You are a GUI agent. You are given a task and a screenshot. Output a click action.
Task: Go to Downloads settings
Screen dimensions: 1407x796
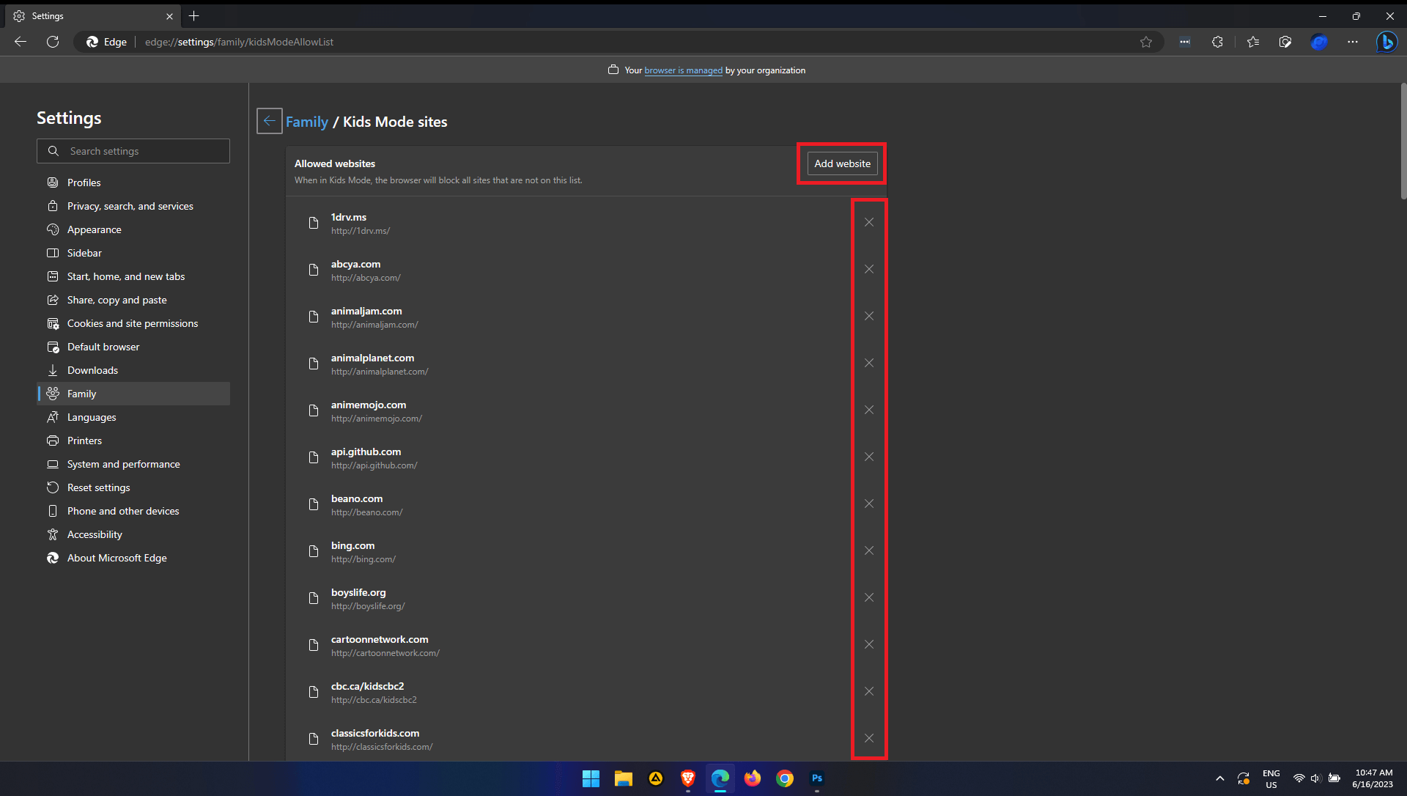pos(133,370)
